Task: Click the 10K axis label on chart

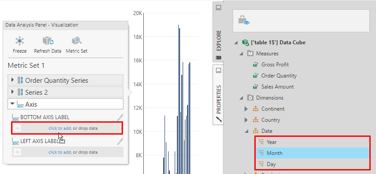Action: tap(138, 132)
